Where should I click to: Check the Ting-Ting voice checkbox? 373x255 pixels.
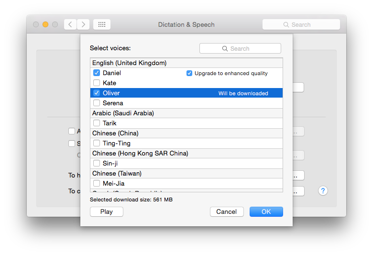click(97, 143)
